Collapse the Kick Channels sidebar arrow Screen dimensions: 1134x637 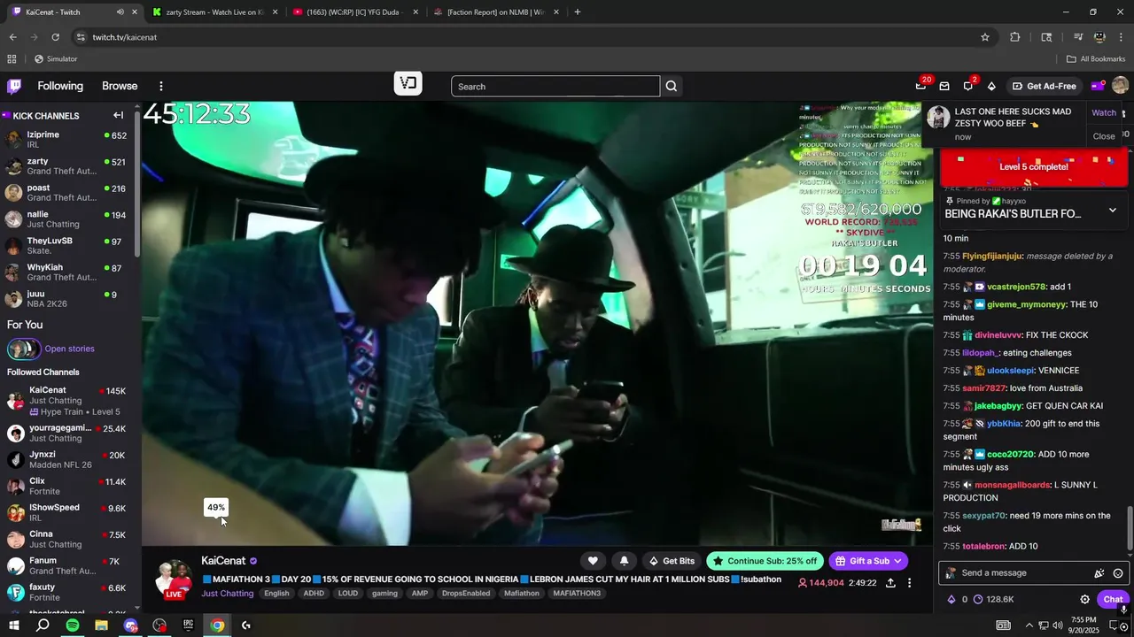tap(118, 115)
